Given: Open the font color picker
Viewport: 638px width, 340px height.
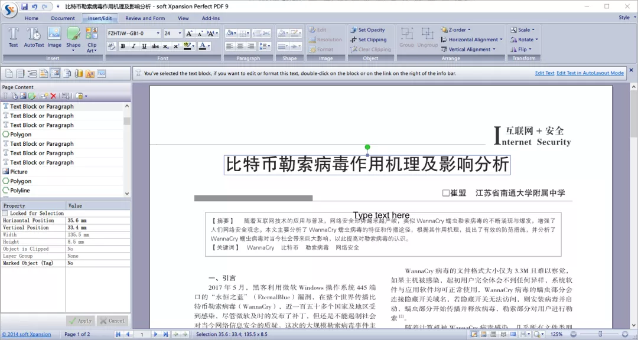Looking at the screenshot, I should coord(204,47).
